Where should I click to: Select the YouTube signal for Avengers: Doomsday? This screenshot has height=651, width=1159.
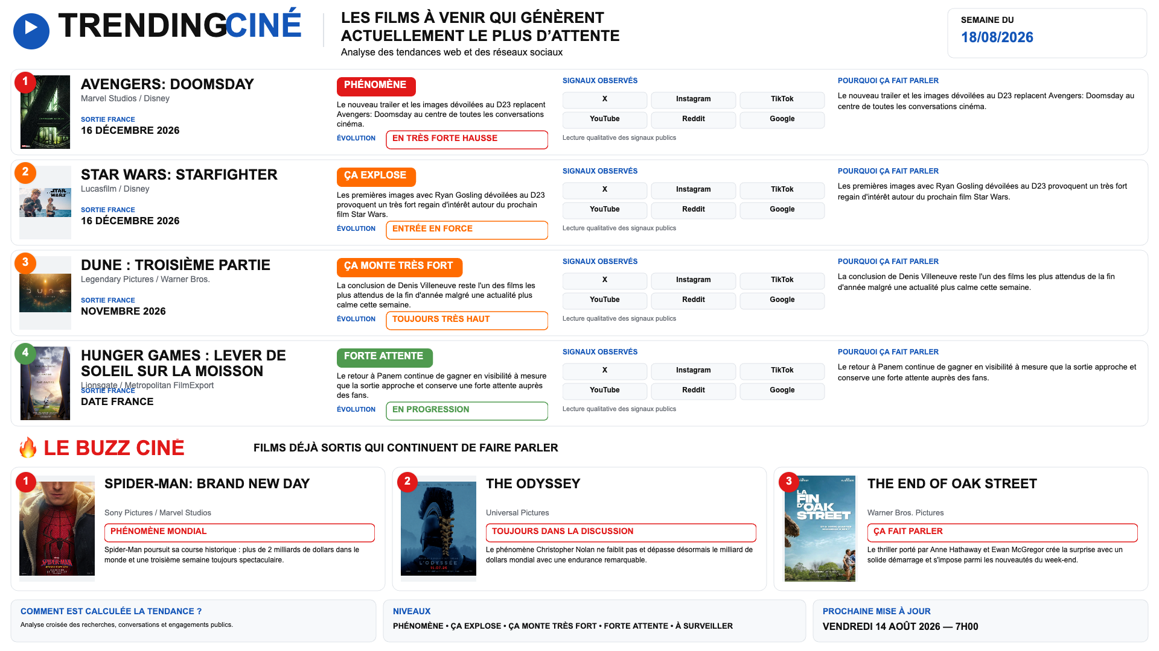[x=605, y=119]
